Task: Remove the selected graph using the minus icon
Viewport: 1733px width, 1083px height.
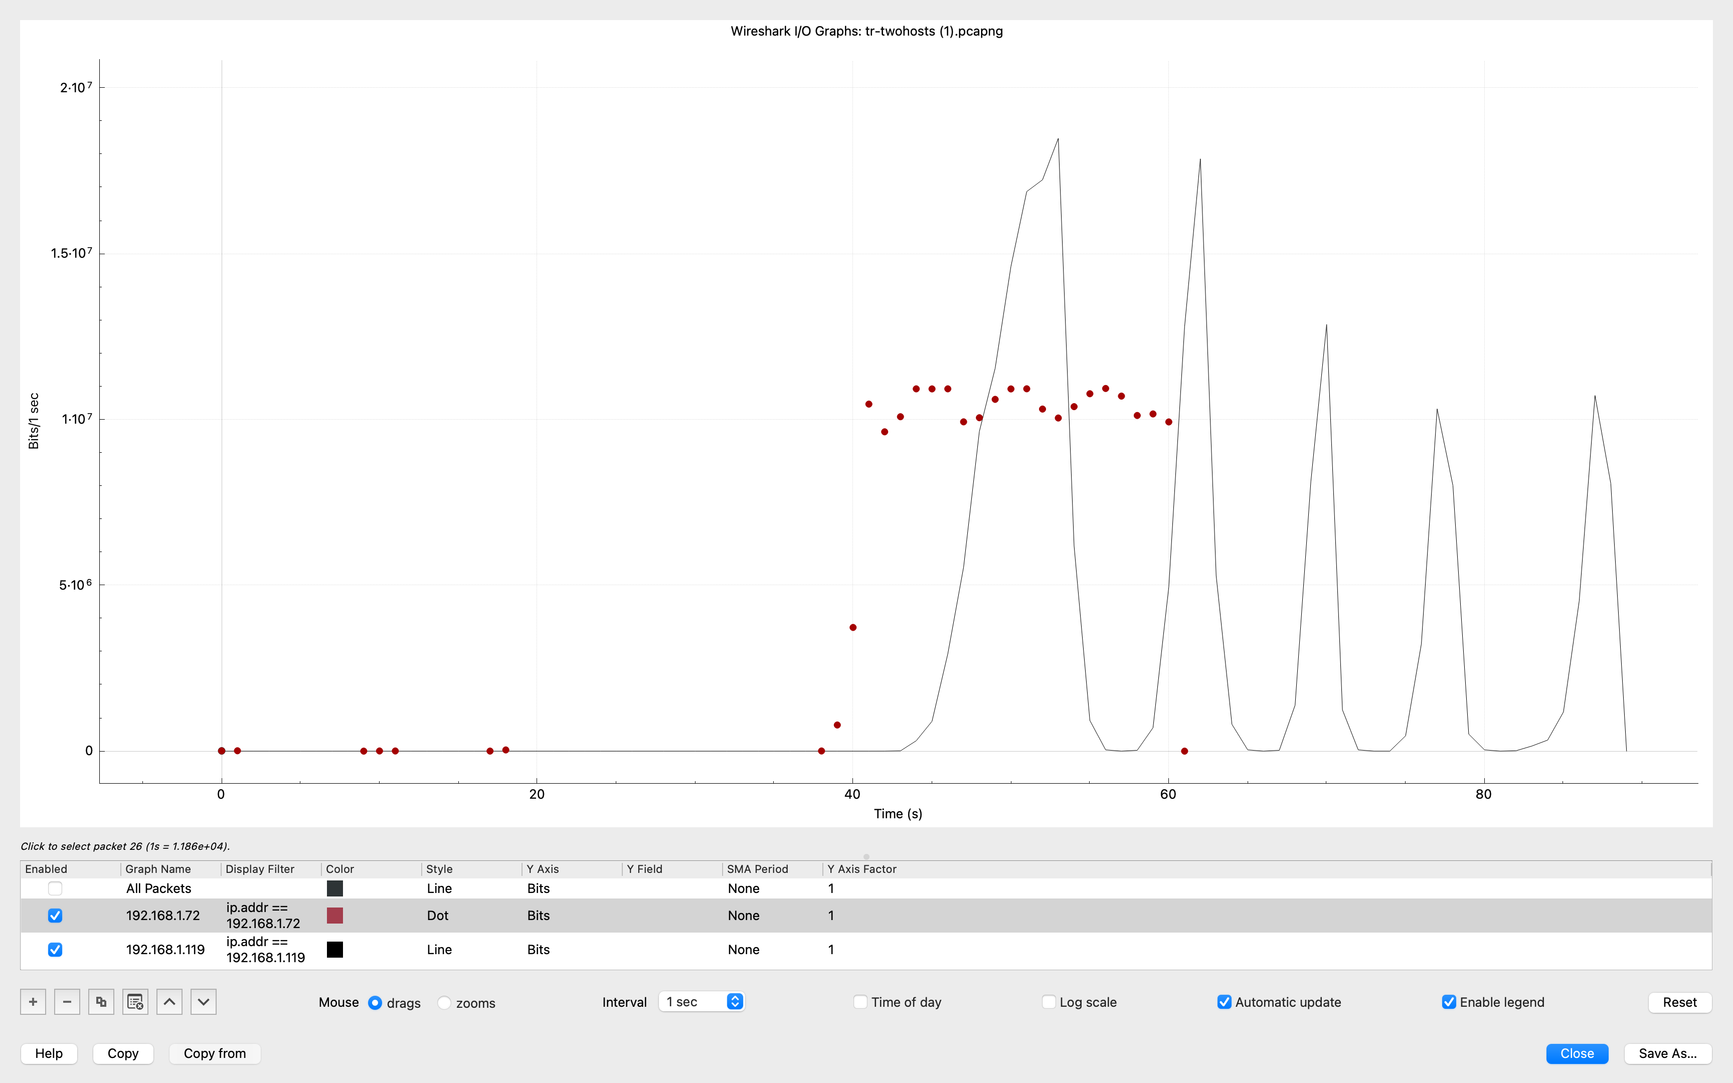Action: tap(67, 1001)
